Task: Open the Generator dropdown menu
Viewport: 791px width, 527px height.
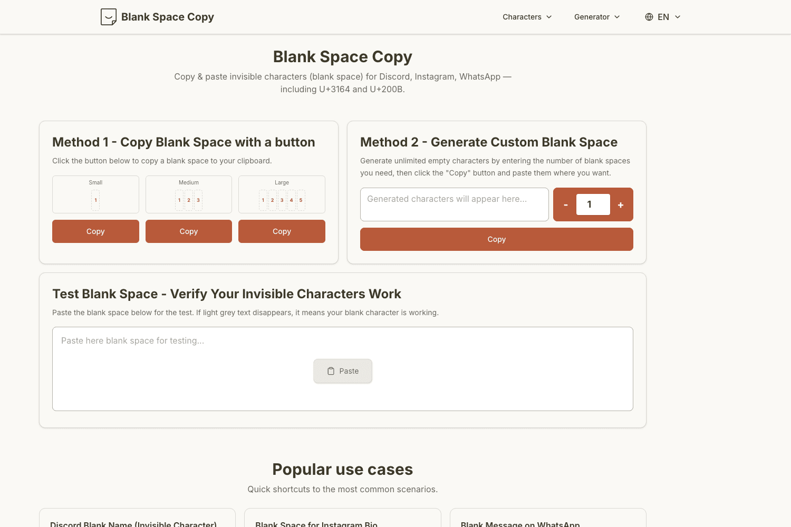Action: tap(597, 17)
